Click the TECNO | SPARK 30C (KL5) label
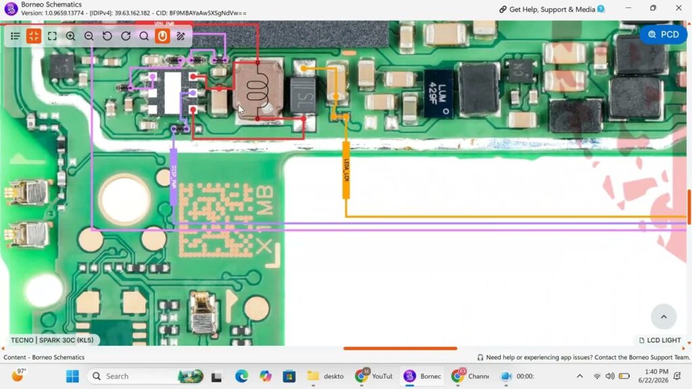Image resolution: width=692 pixels, height=389 pixels. point(52,340)
